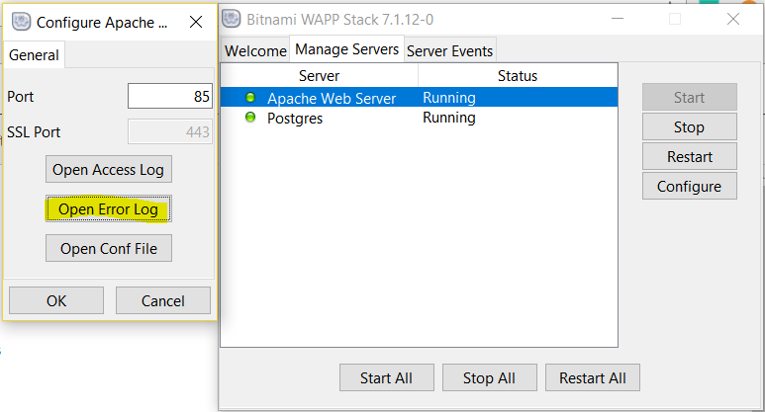Screen dimensions: 765x412
Task: Click the Configure button for the server
Action: pos(689,186)
